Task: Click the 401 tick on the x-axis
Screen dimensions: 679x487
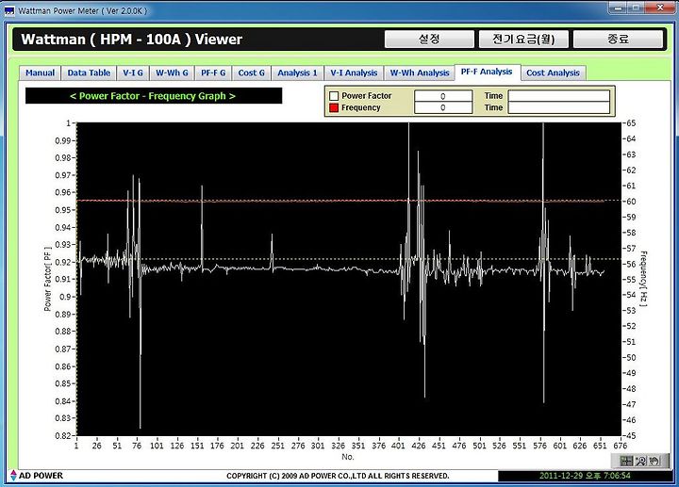Action: tap(398, 446)
